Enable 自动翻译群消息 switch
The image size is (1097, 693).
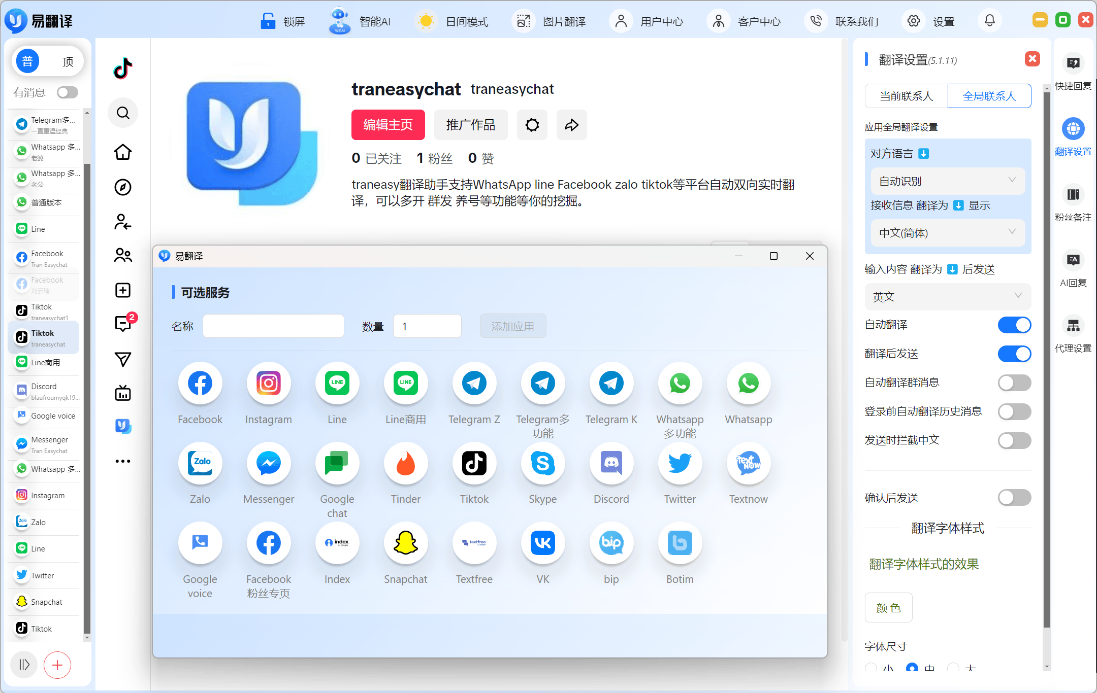[x=1014, y=383]
